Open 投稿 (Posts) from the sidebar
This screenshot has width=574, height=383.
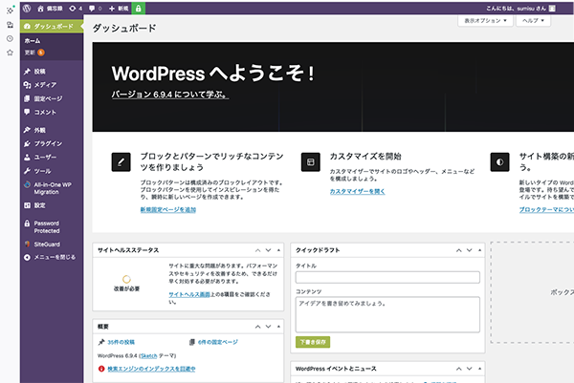pyautogui.click(x=40, y=72)
